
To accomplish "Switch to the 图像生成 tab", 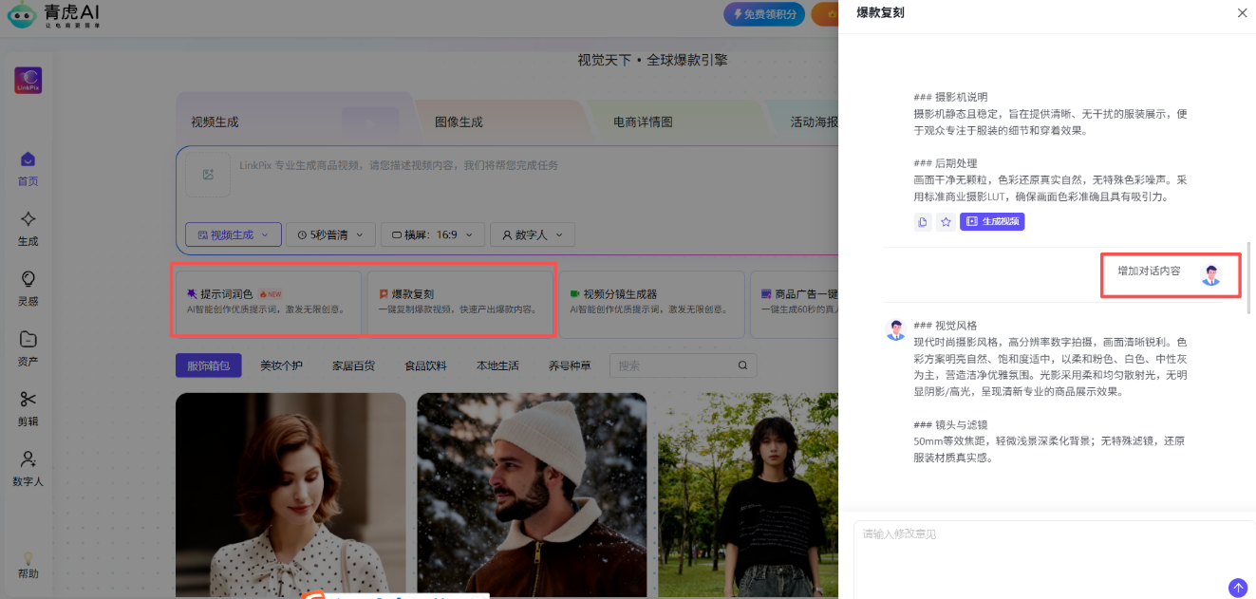I will point(459,122).
